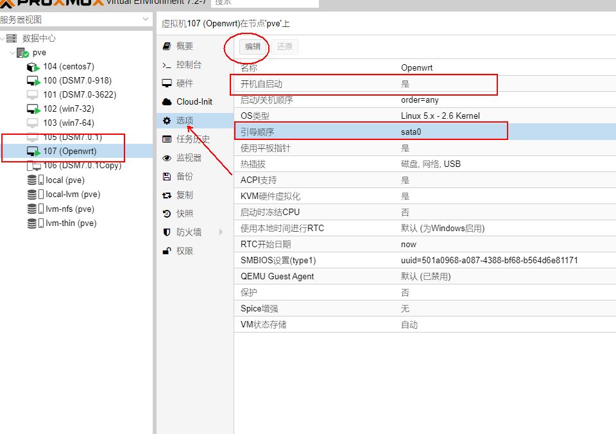
Task: Click the VM icon for 107 (Openwrt)
Action: [33, 152]
